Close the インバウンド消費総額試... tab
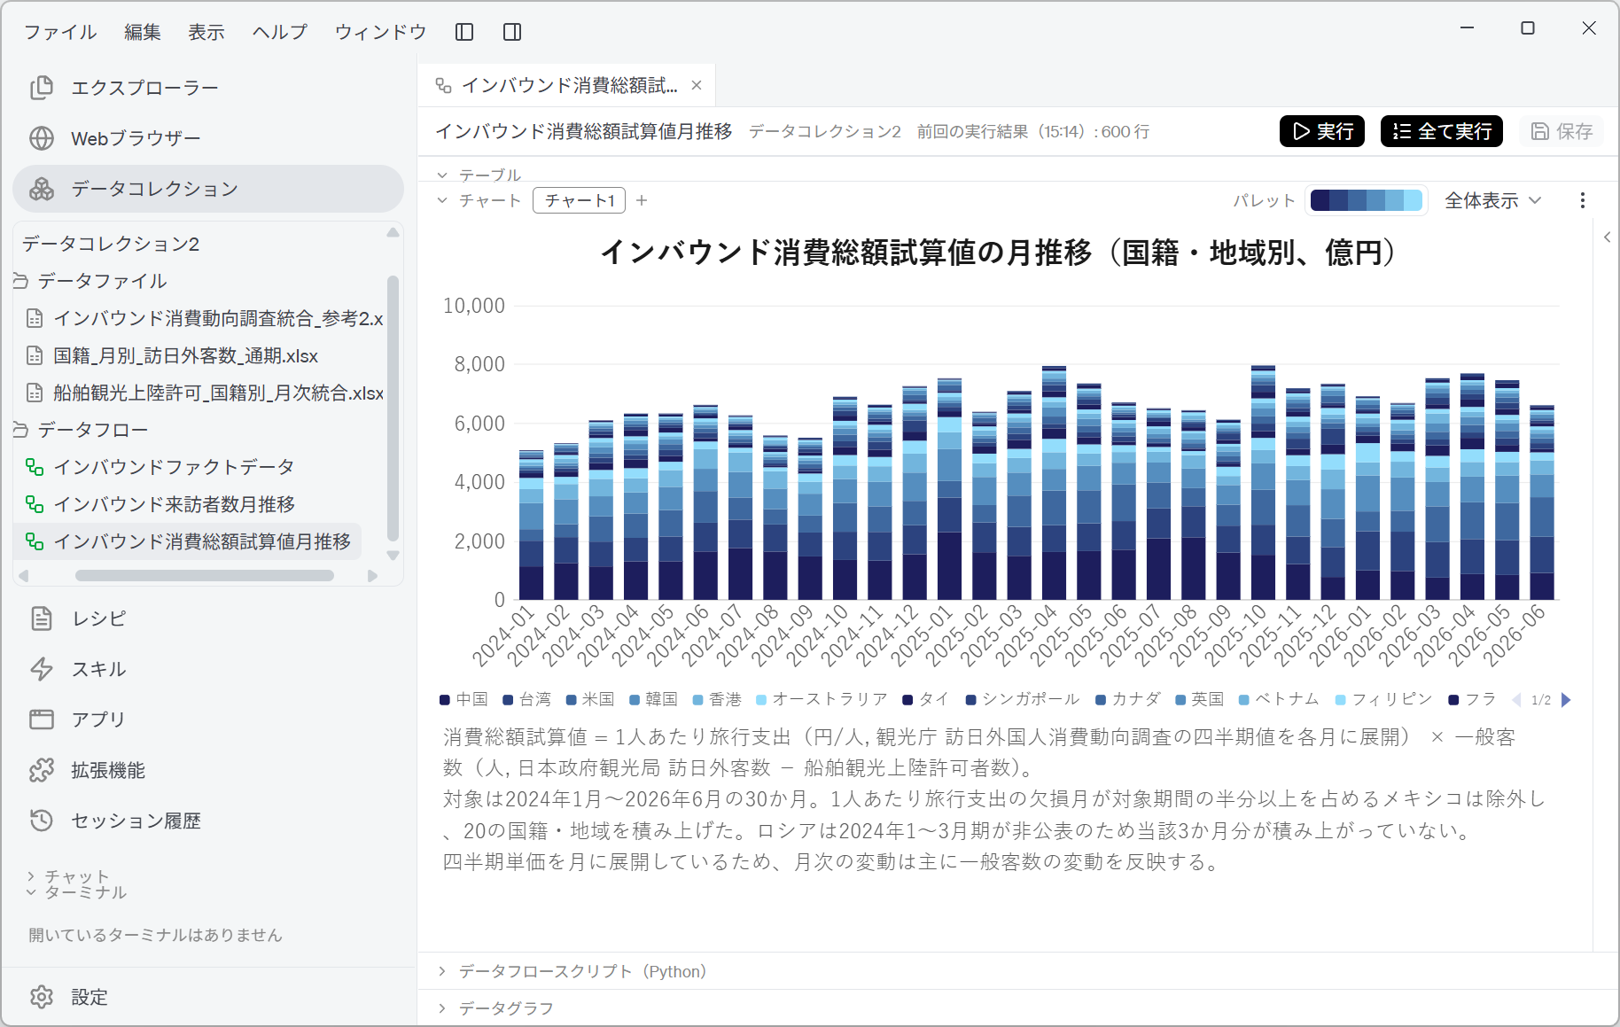The height and width of the screenshot is (1027, 1620). [x=697, y=85]
